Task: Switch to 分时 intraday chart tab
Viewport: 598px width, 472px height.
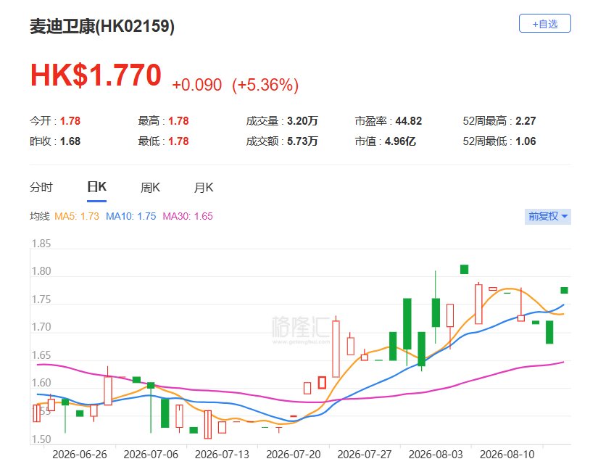Action: tap(41, 187)
